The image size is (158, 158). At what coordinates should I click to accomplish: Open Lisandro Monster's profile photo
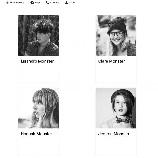click(38, 36)
